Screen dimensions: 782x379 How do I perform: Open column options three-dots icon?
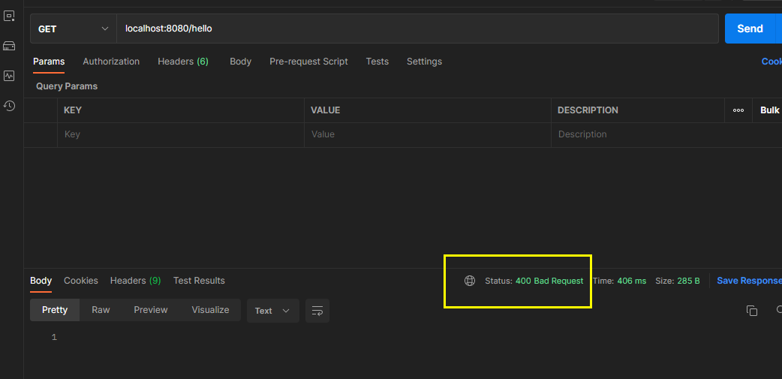coord(738,110)
